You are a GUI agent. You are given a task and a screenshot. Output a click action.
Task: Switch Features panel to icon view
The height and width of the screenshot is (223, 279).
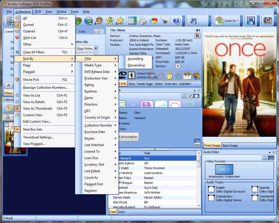(x=196, y=96)
